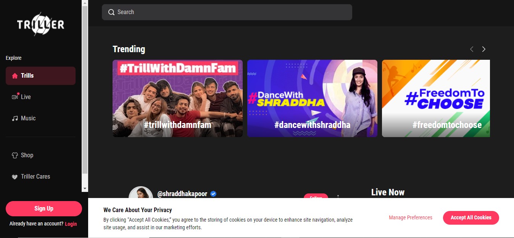
Task: Click the Triller logo
Action: 40,25
